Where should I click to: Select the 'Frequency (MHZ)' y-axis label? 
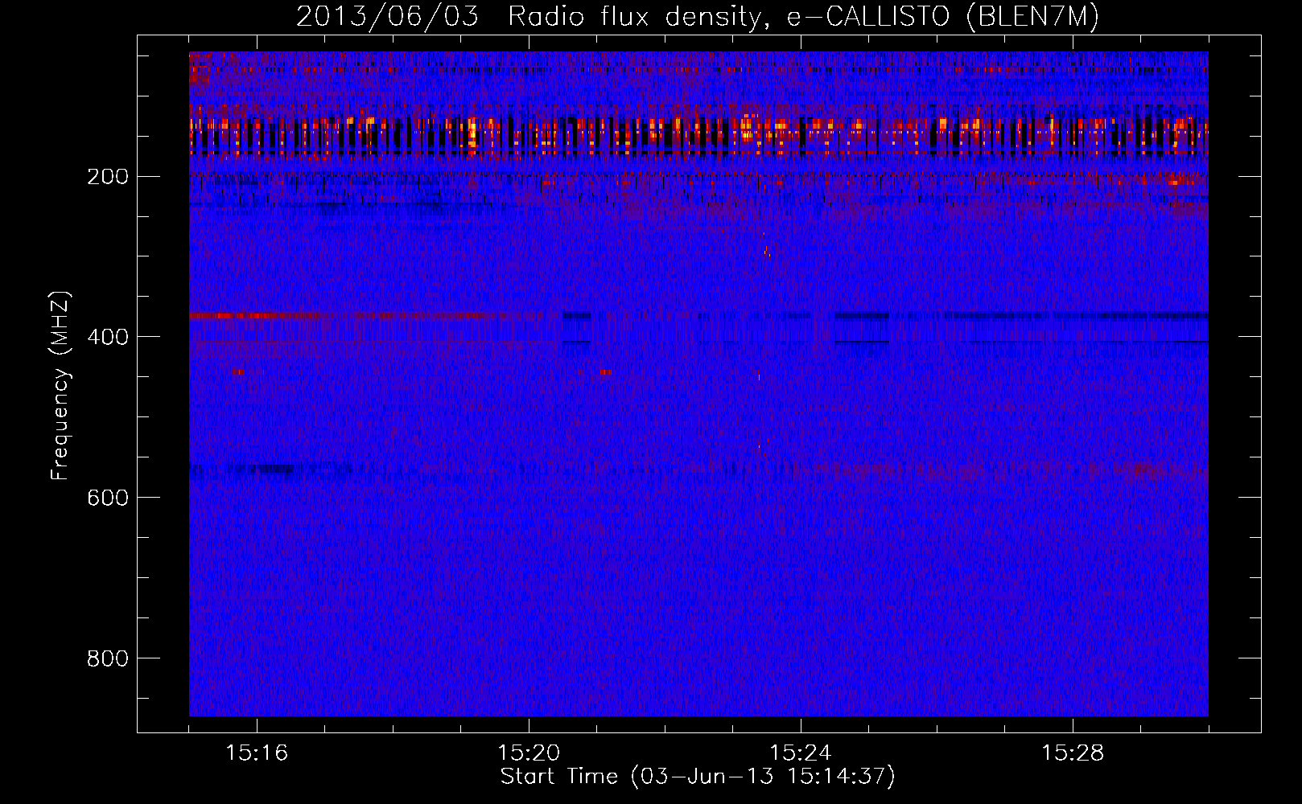click(x=60, y=385)
